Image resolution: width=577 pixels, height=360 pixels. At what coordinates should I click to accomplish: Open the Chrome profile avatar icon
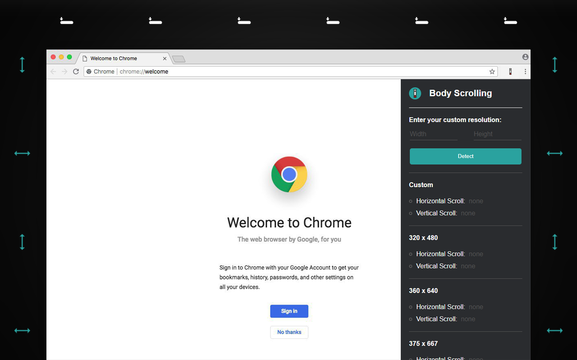[525, 57]
